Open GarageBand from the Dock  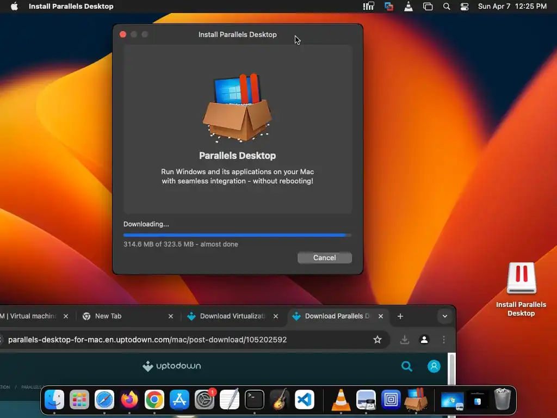(x=280, y=399)
